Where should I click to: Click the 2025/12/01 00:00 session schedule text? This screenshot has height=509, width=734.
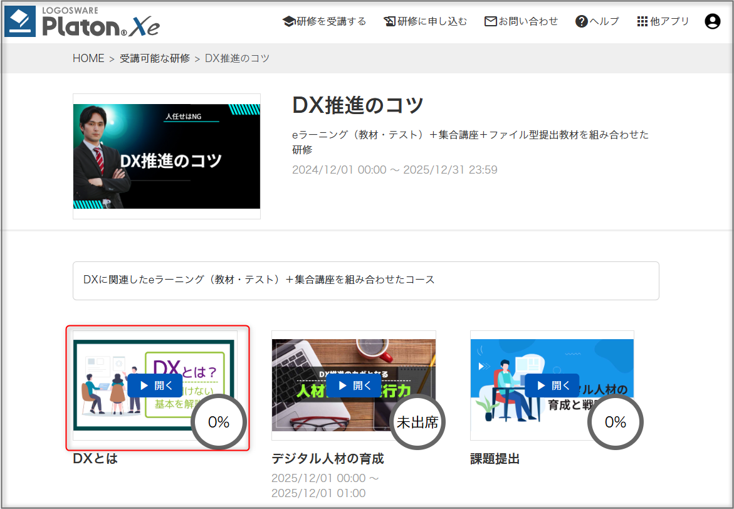point(325,486)
